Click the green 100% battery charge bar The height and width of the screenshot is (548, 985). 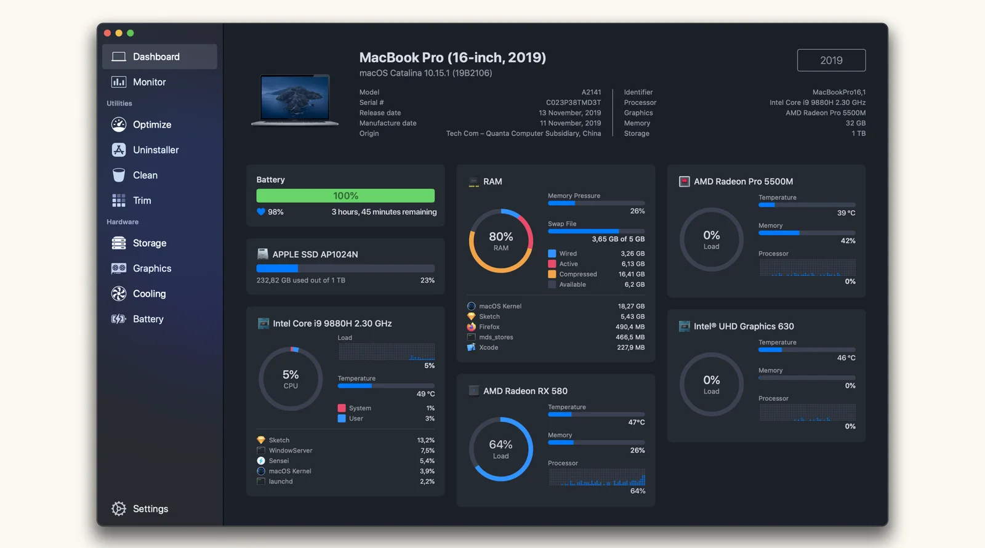click(345, 196)
